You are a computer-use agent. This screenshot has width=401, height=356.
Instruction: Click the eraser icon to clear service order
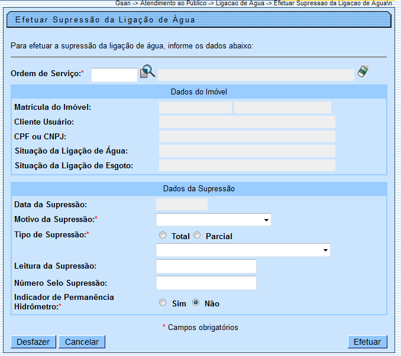click(x=363, y=71)
